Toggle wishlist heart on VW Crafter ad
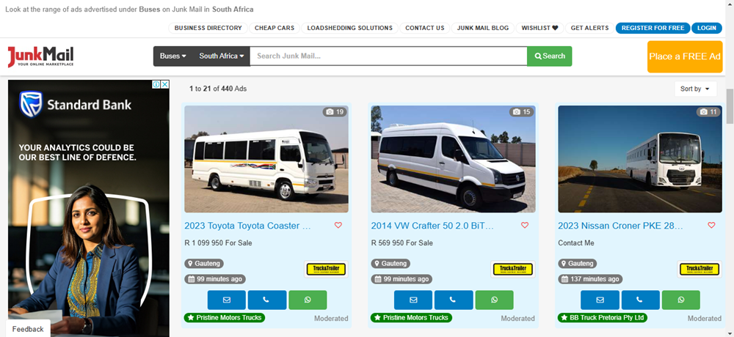734x337 pixels. coord(525,226)
